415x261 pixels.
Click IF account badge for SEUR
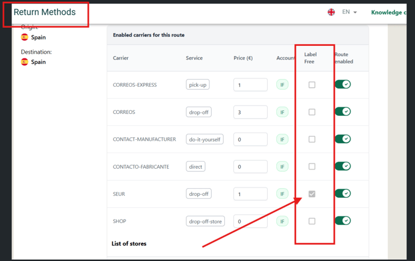click(x=282, y=194)
